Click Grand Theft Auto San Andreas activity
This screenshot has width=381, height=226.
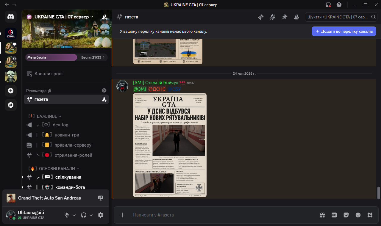pos(49,198)
